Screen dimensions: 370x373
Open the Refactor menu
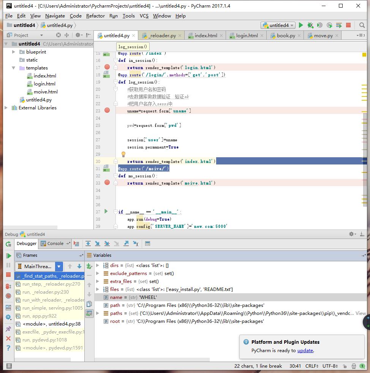[95, 16]
